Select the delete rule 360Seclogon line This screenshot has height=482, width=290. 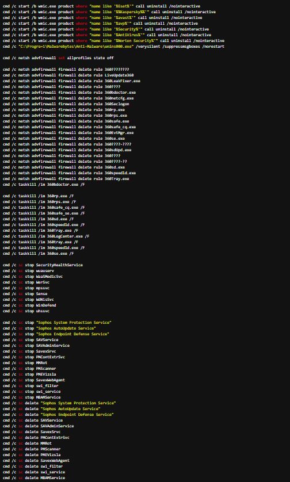66,104
